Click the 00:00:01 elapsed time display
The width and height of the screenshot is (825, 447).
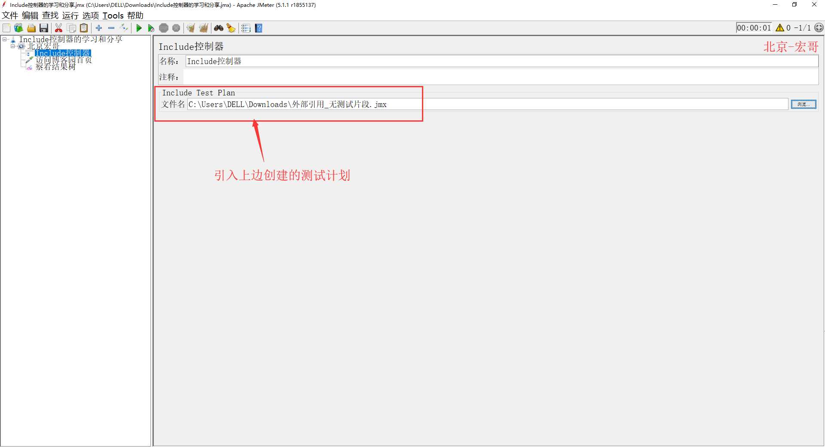pyautogui.click(x=754, y=28)
